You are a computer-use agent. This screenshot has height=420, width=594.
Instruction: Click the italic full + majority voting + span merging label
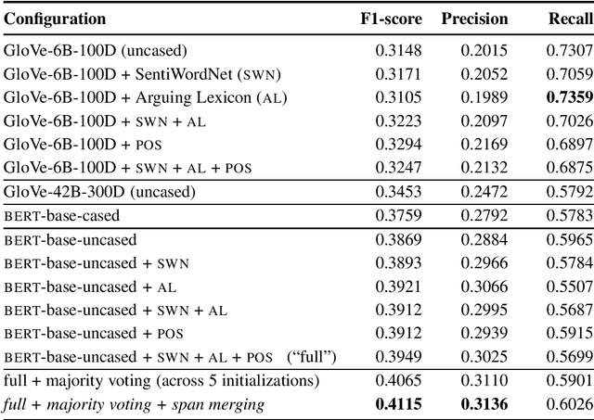point(134,404)
